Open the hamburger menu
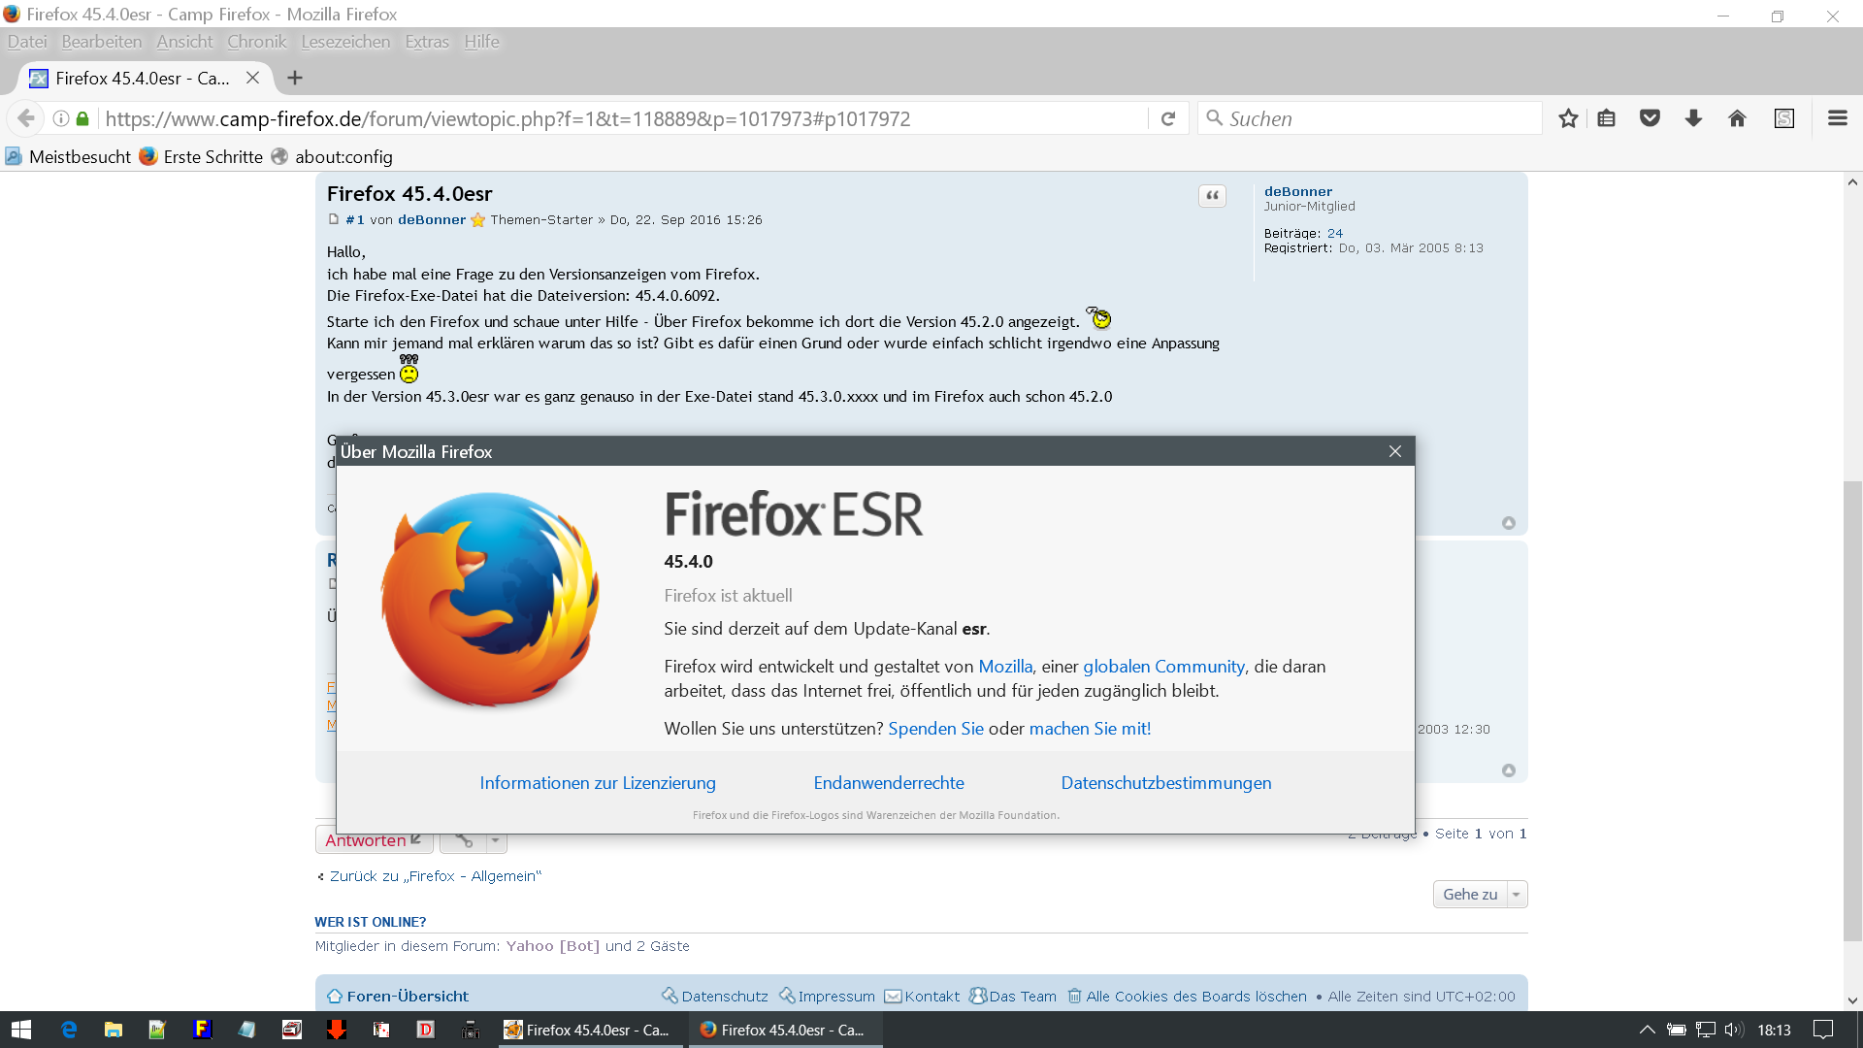This screenshot has width=1863, height=1048. pyautogui.click(x=1837, y=118)
